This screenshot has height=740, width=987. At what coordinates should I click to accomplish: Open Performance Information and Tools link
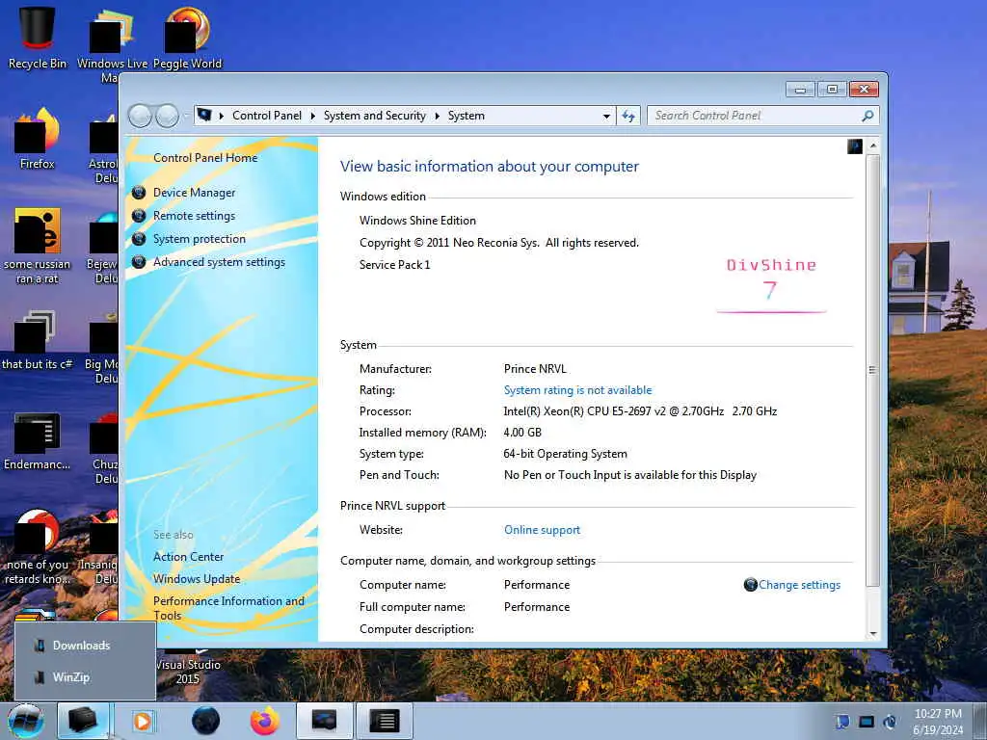point(228,608)
